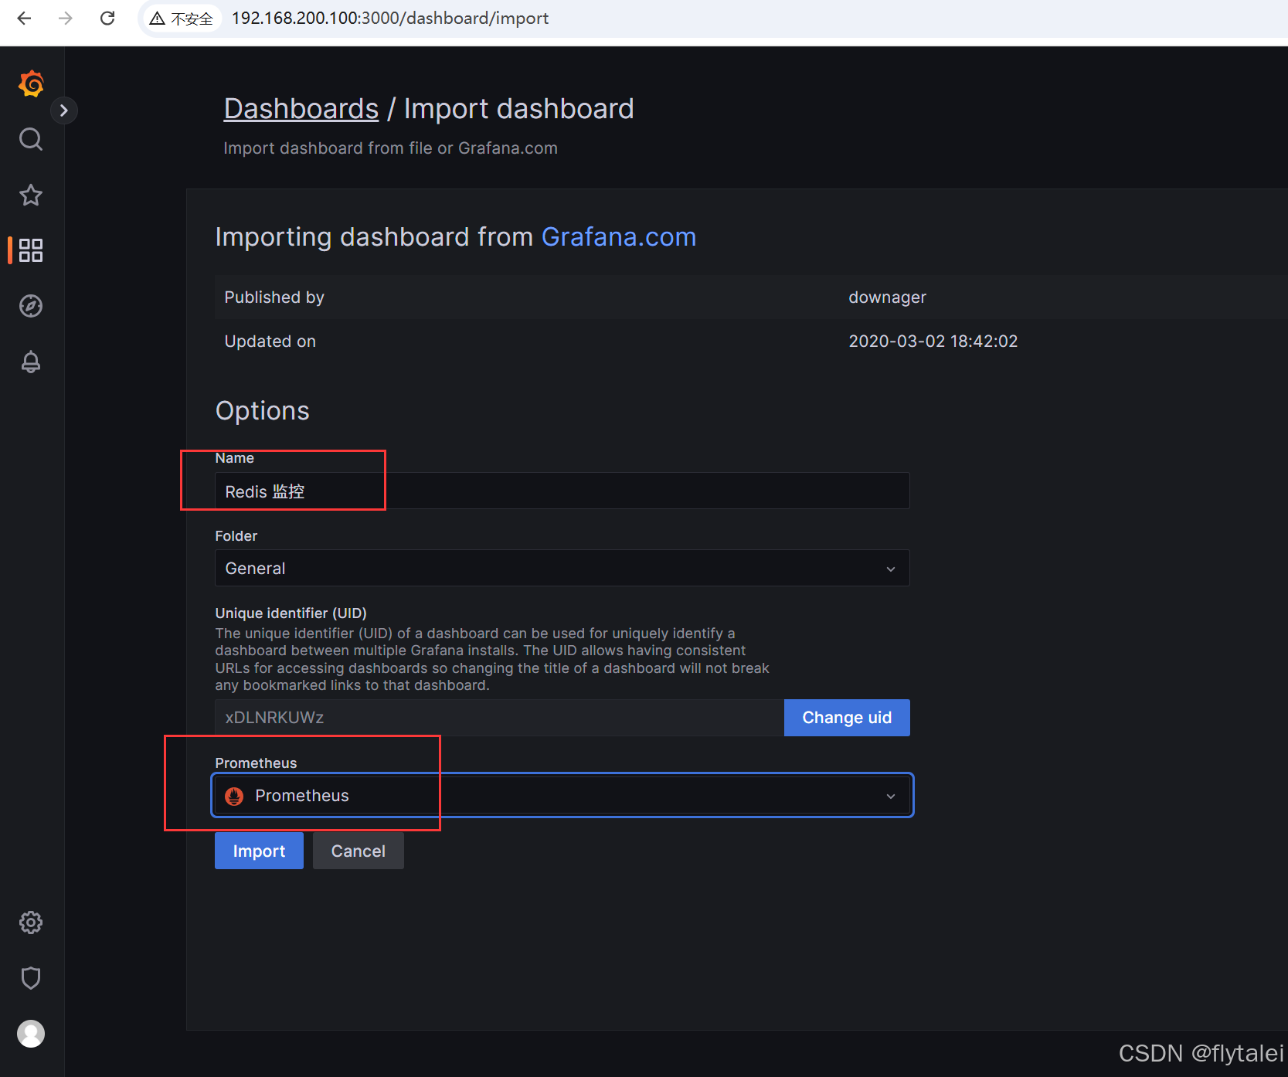This screenshot has width=1288, height=1077.
Task: Click the Import dashboard page title
Action: coord(518,109)
